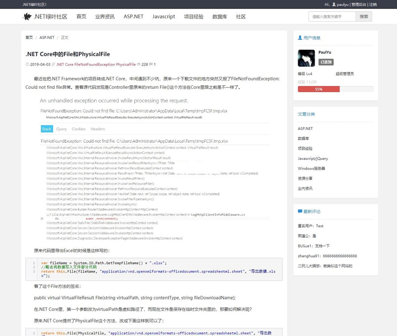Click the 已签到 check-in button
The height and width of the screenshot is (336, 397).
coord(326,62)
